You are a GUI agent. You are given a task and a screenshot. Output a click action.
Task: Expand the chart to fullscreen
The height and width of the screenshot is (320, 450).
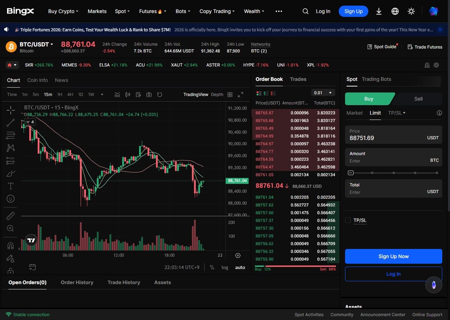[x=240, y=94]
